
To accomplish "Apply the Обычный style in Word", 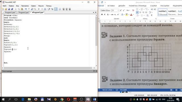I will (x=162, y=12).
